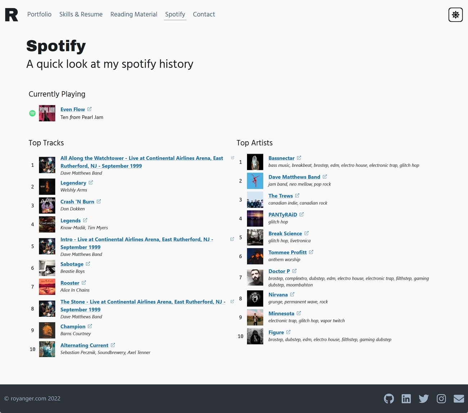Open external link icon for The Stone track
The width and height of the screenshot is (468, 413).
click(x=232, y=301)
